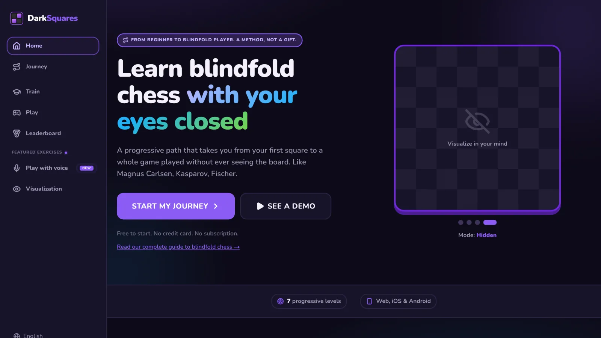Click the Web, iOS & Android badge
601x338 pixels.
(398, 301)
